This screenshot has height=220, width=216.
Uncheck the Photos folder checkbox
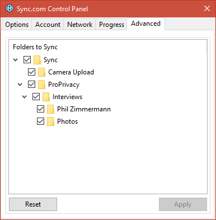40,121
